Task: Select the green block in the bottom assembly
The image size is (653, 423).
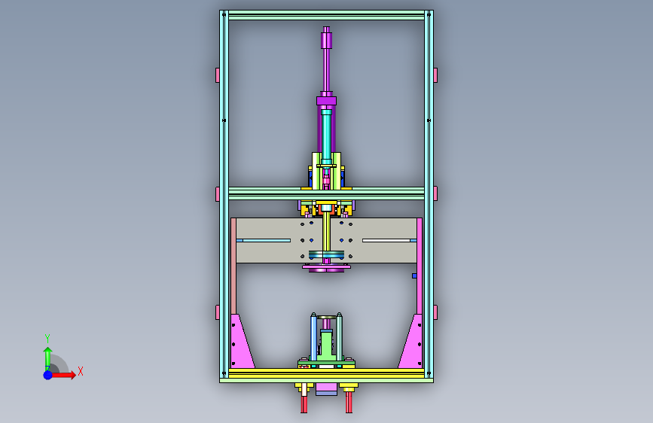Action: (327, 345)
